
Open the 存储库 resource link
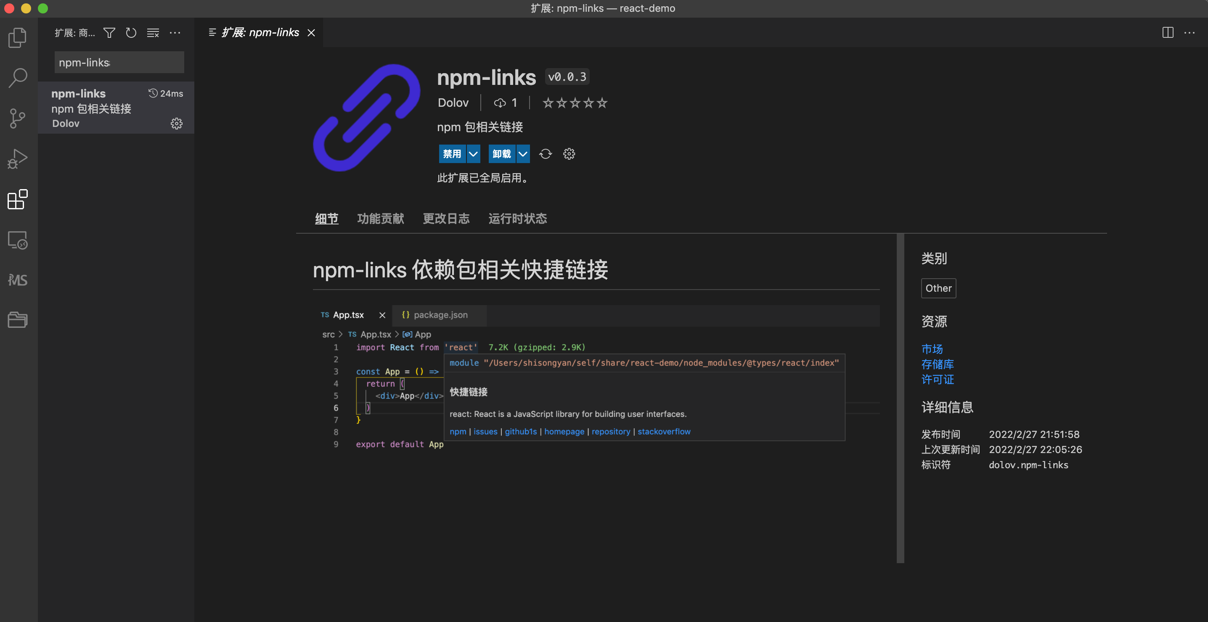click(x=938, y=364)
